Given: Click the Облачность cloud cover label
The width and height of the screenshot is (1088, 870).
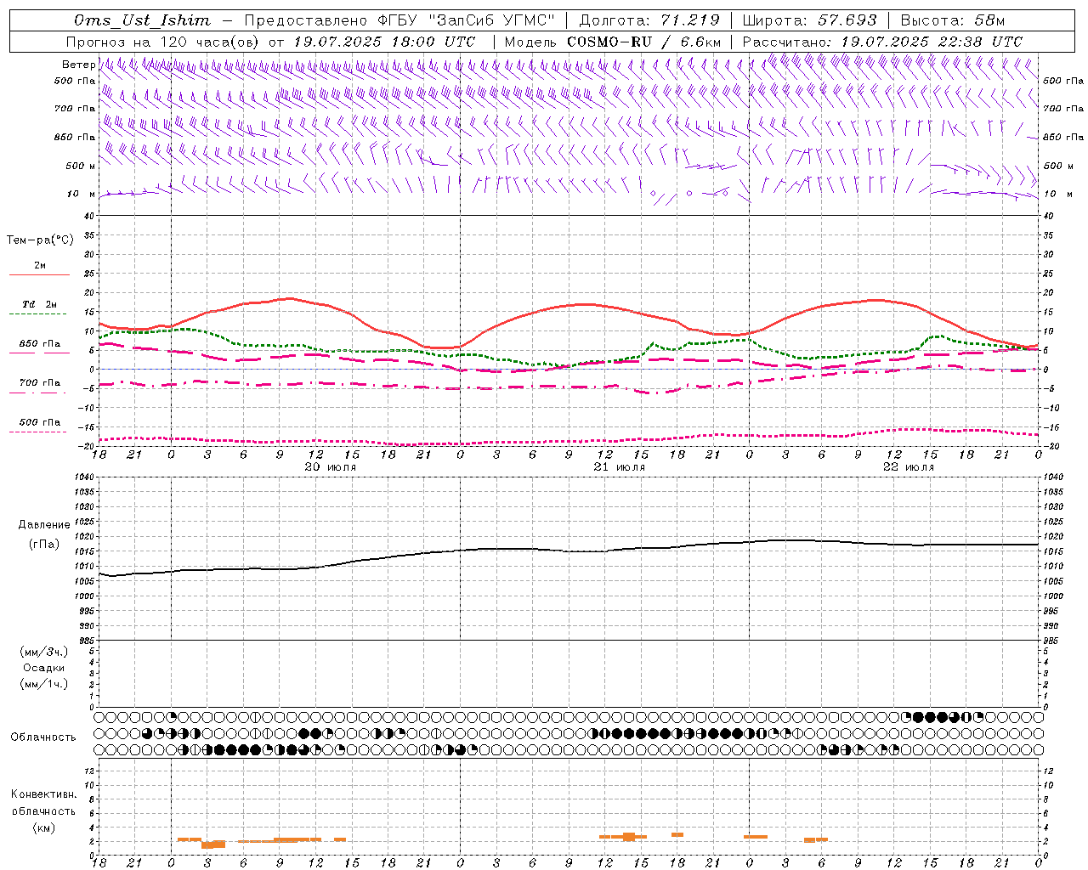Looking at the screenshot, I should click(43, 737).
